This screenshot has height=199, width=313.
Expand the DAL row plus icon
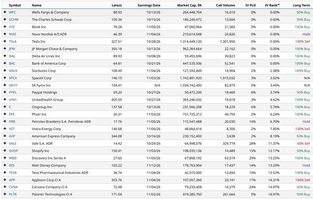pos(5,56)
